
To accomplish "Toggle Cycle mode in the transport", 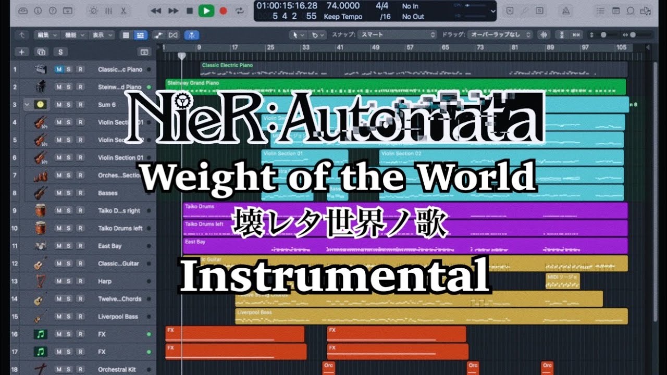I will coord(240,10).
